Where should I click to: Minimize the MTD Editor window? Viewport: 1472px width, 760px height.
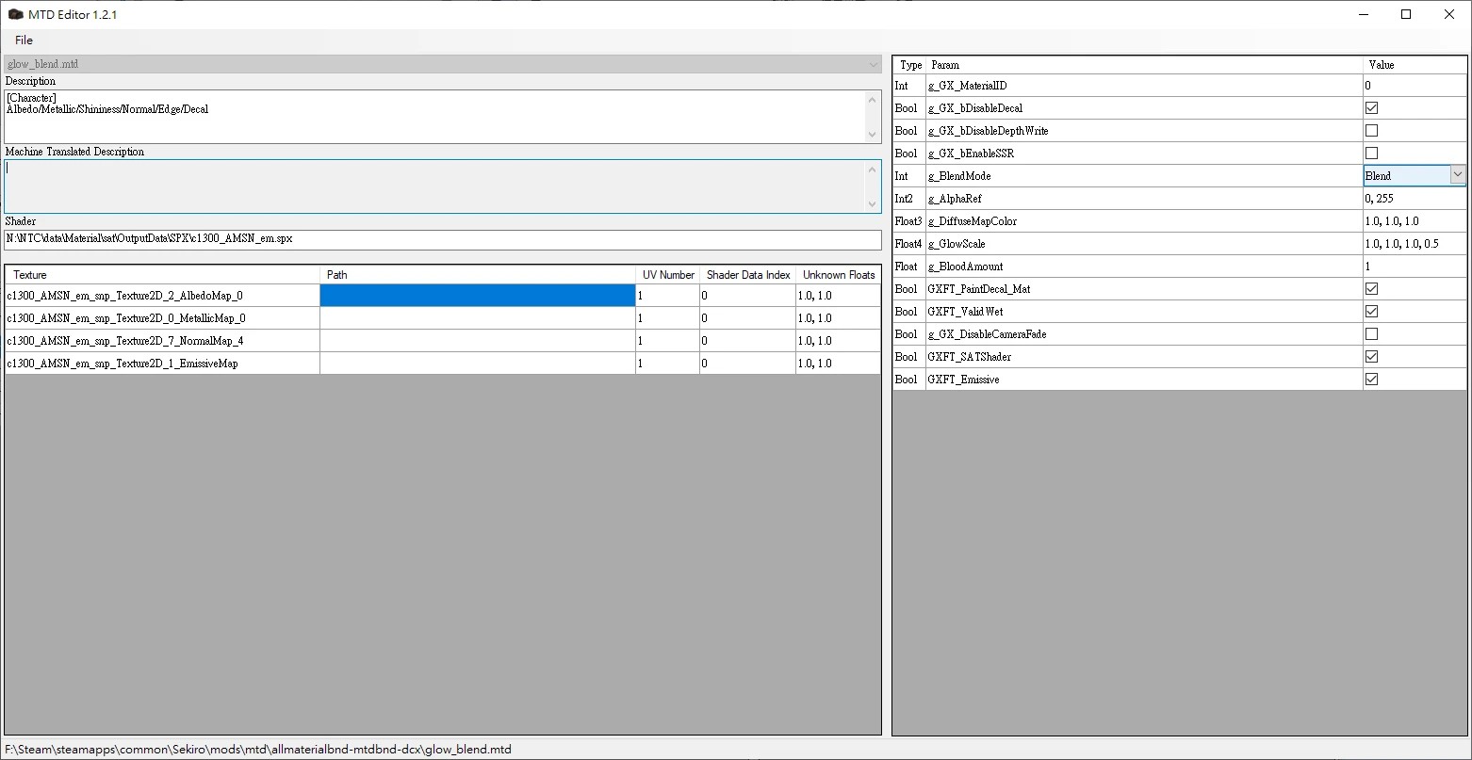(1363, 14)
